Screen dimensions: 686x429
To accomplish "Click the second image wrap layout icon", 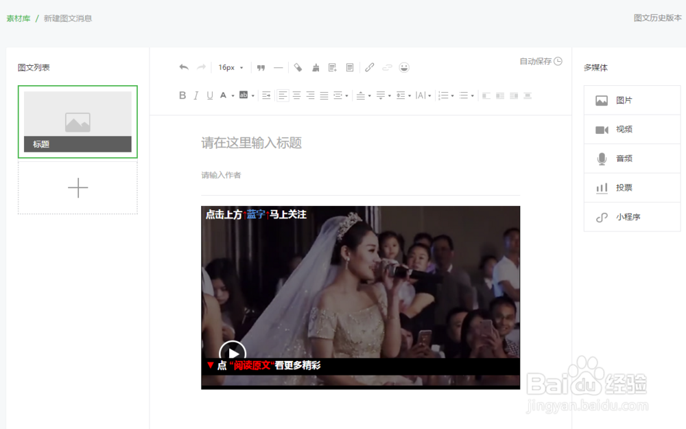I will [500, 95].
